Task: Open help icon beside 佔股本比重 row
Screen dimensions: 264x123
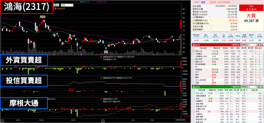Action: 211,26
